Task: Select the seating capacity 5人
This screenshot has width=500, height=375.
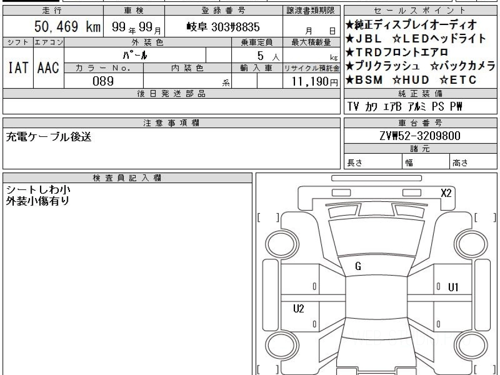Action: click(x=268, y=55)
